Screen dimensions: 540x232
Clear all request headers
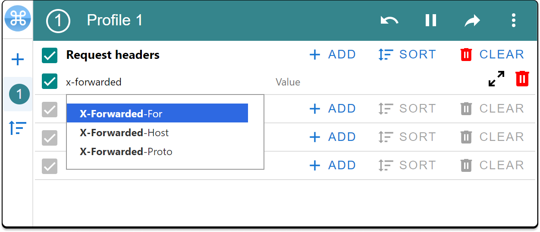point(492,55)
